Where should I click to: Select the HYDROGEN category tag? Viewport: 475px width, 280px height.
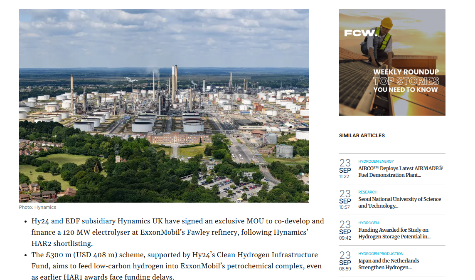[369, 223]
